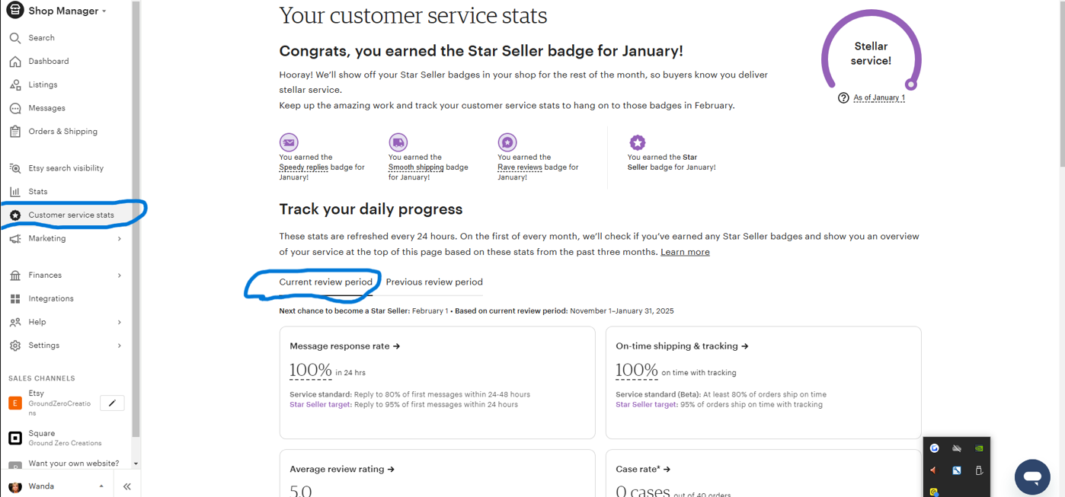Click the Square channel icon
The width and height of the screenshot is (1065, 497).
tap(15, 438)
